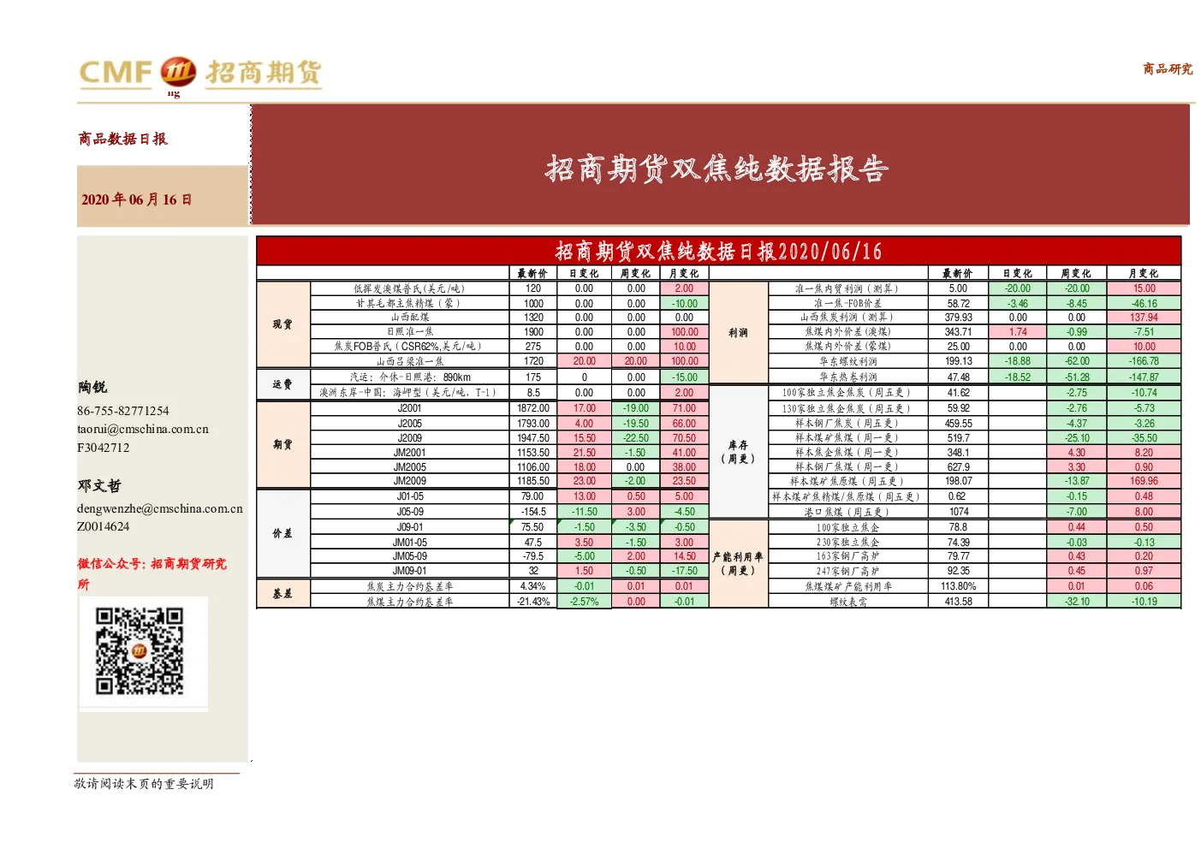Click the J2001 row label

(x=410, y=408)
